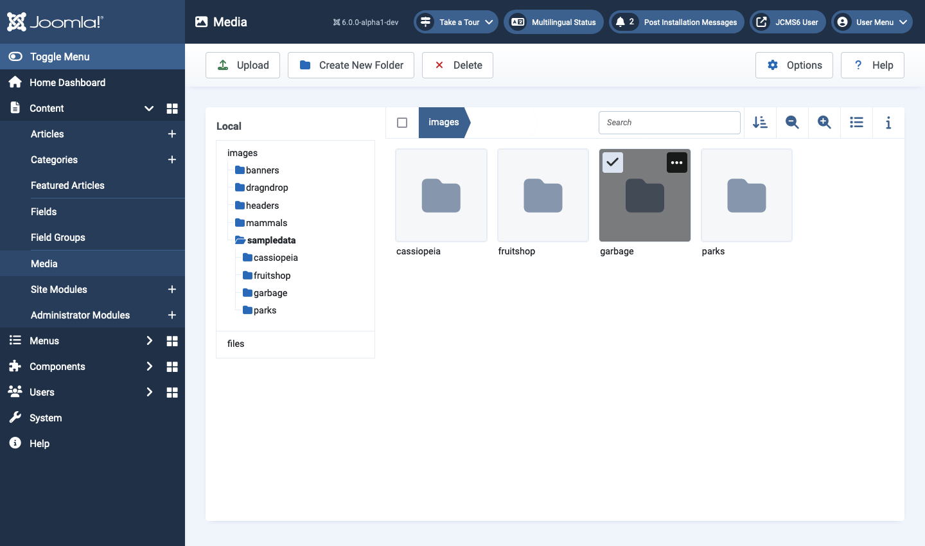Add new article using plus icon

pyautogui.click(x=172, y=134)
